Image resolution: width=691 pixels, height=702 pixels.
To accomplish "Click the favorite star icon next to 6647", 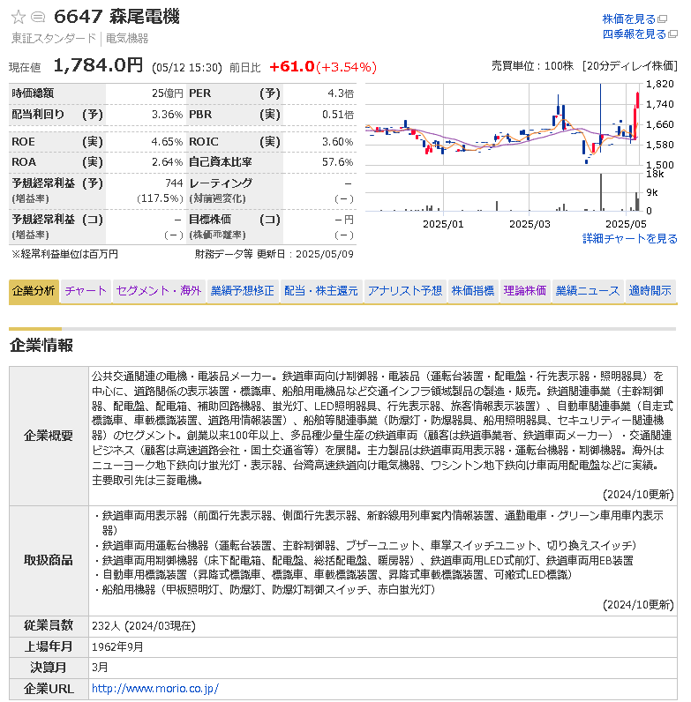I will tap(18, 17).
